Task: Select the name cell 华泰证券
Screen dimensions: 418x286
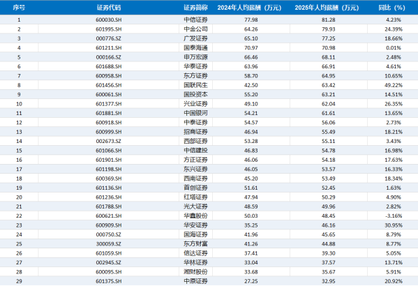Action: coord(195,66)
